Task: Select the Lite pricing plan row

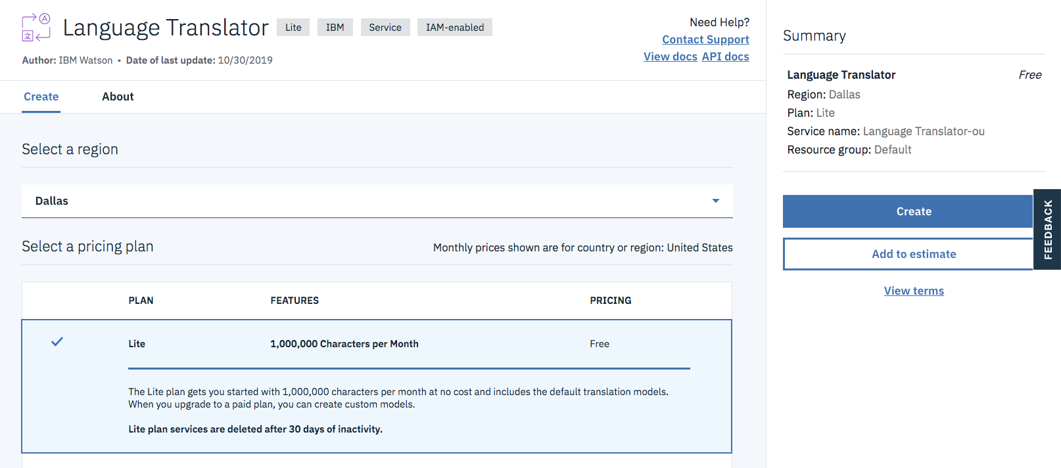Action: tap(377, 386)
